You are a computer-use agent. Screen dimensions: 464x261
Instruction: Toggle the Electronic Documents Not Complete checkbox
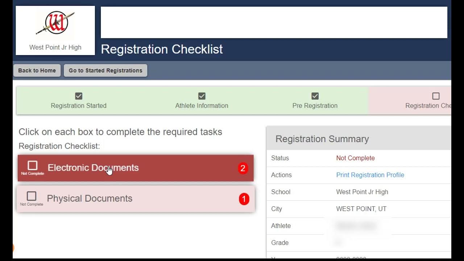(x=33, y=166)
